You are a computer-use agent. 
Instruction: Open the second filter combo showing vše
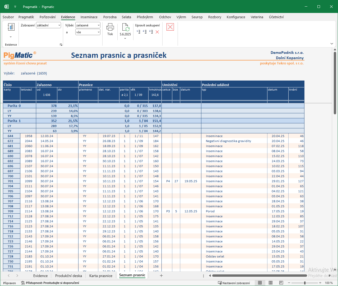[88, 32]
